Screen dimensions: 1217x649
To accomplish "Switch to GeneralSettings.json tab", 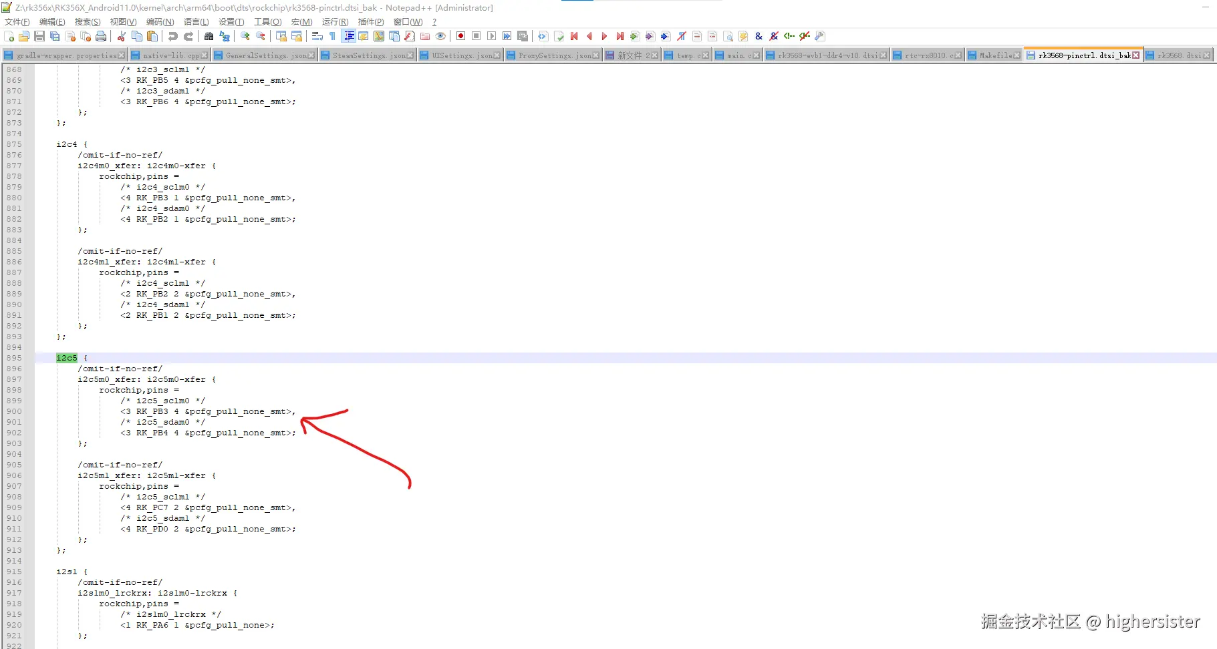I will 265,55.
